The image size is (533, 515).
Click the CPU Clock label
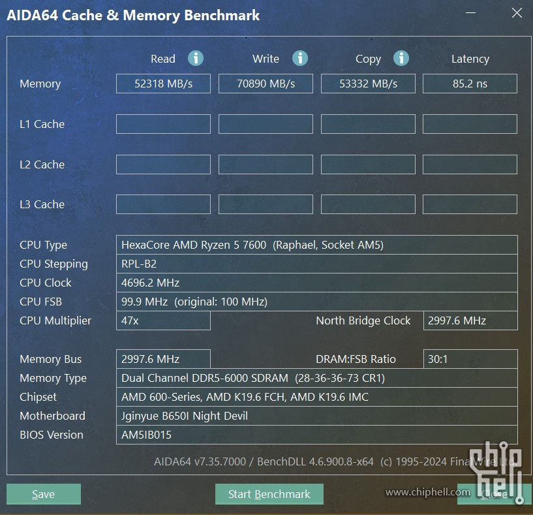pyautogui.click(x=46, y=283)
